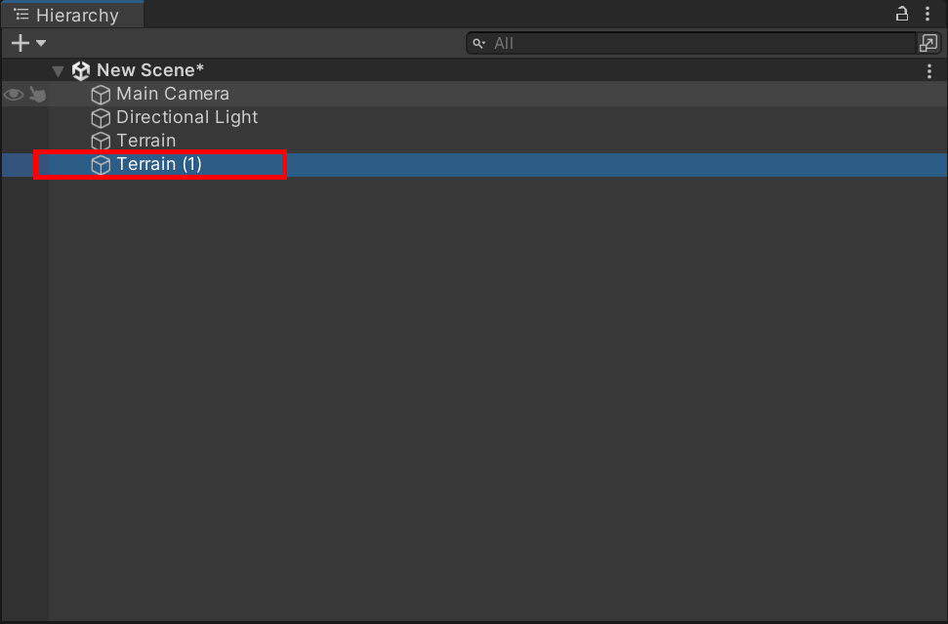This screenshot has width=948, height=624.
Task: Toggle picking hand icon for Main Camera
Action: (37, 95)
